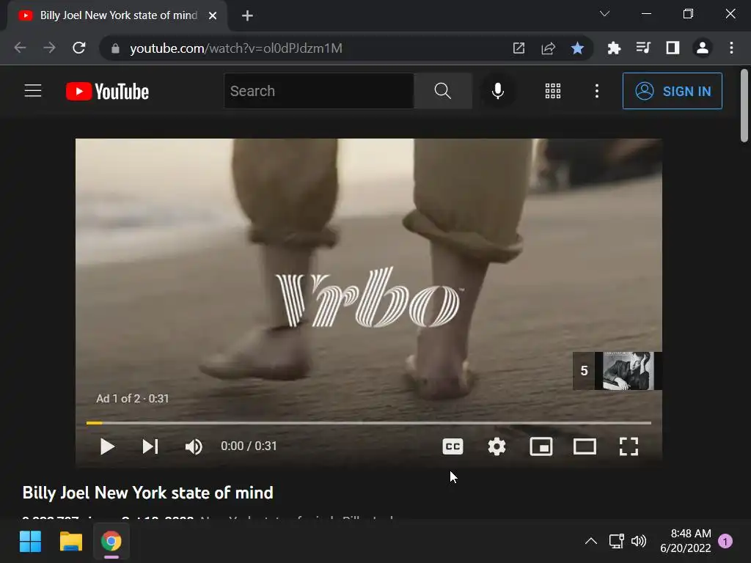This screenshot has width=751, height=563.
Task: Enter full screen mode
Action: point(629,446)
